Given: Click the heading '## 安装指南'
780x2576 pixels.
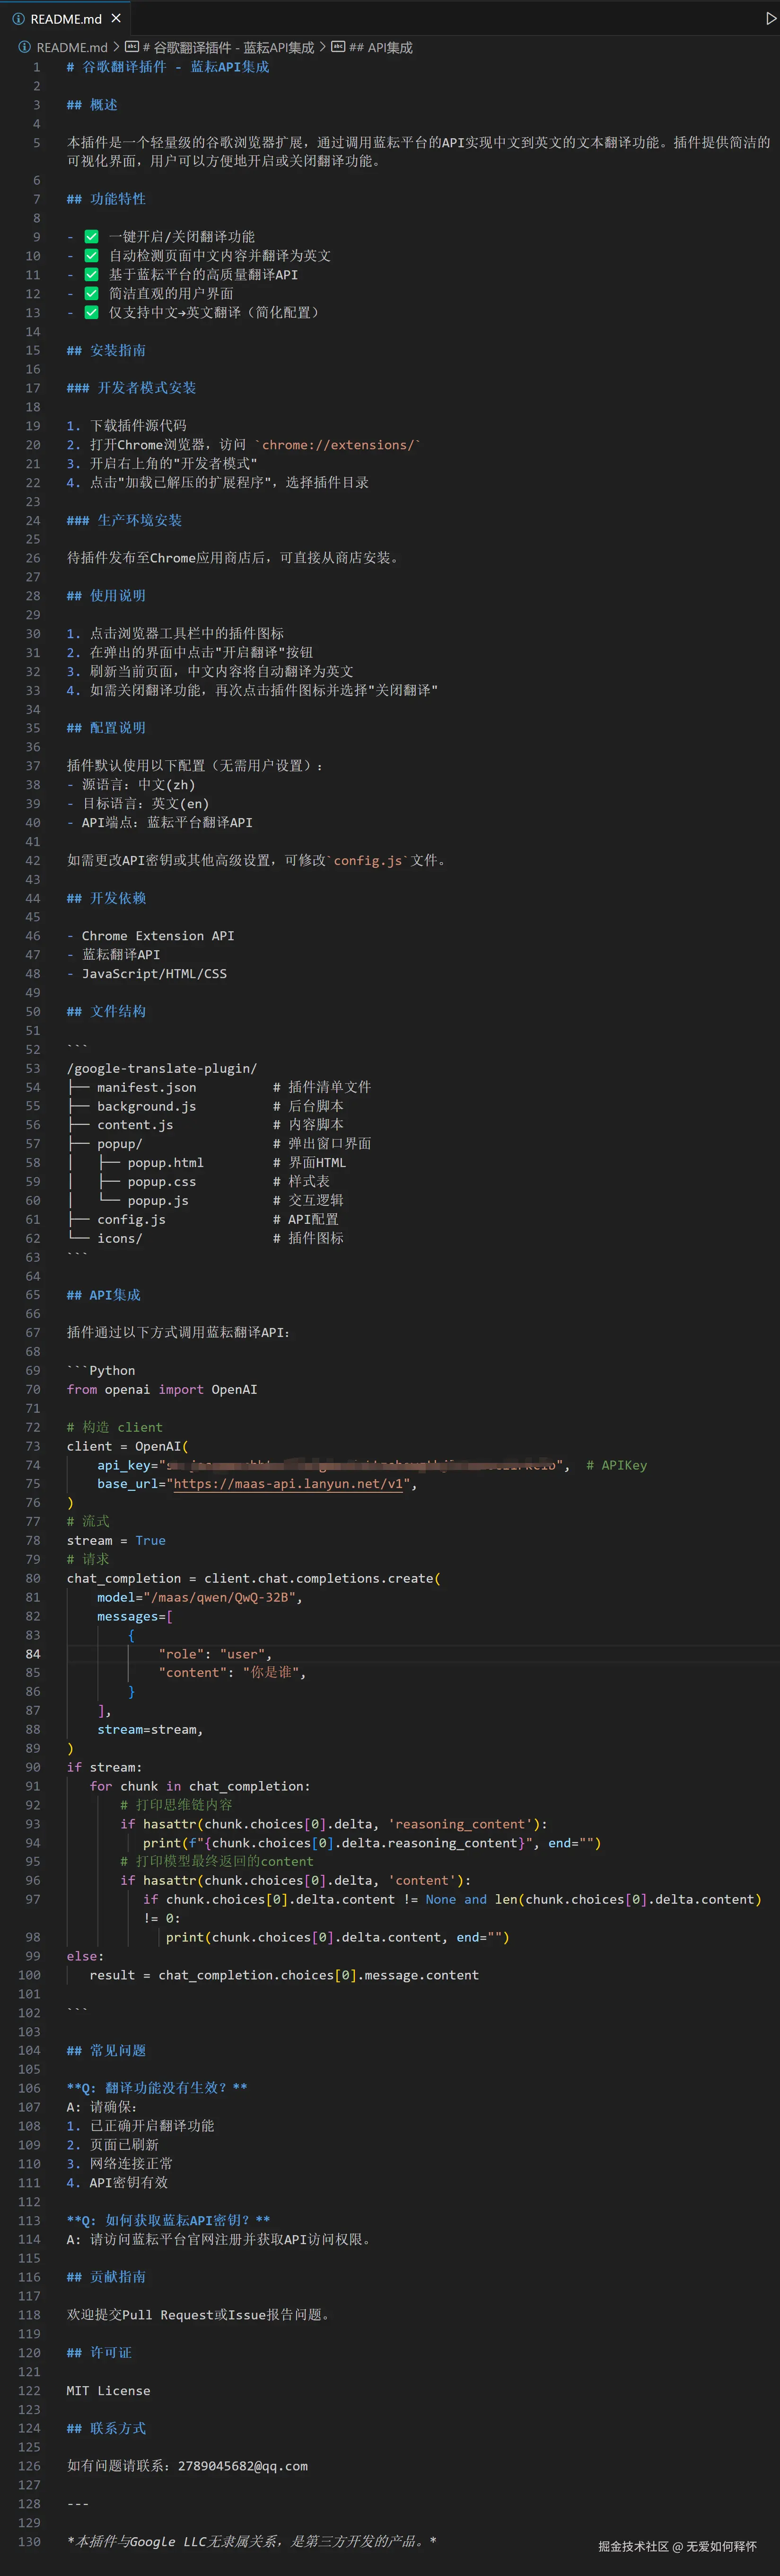Looking at the screenshot, I should [x=106, y=350].
